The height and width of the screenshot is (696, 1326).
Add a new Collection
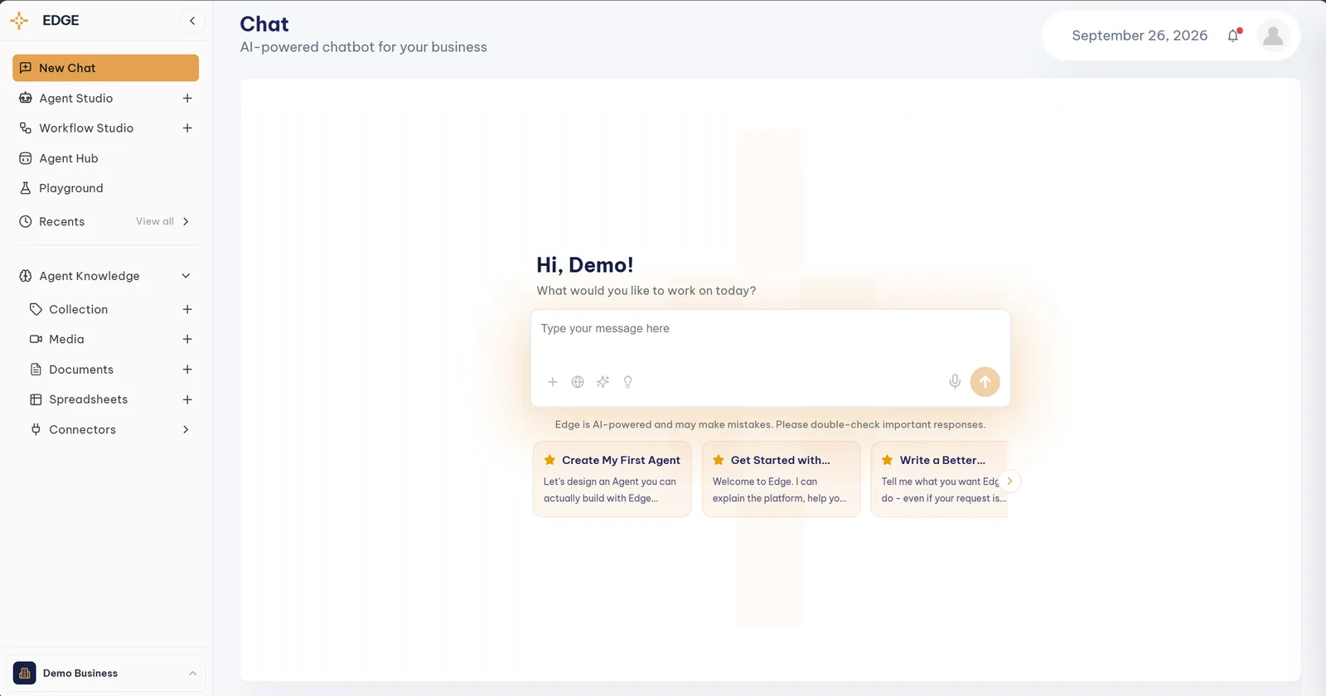[x=187, y=309]
